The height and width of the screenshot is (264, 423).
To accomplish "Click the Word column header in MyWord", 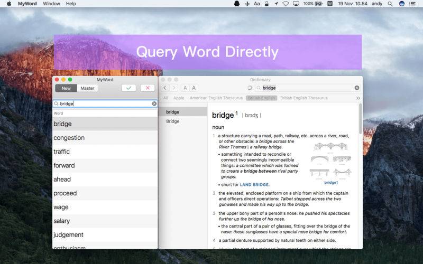I will click(x=105, y=114).
